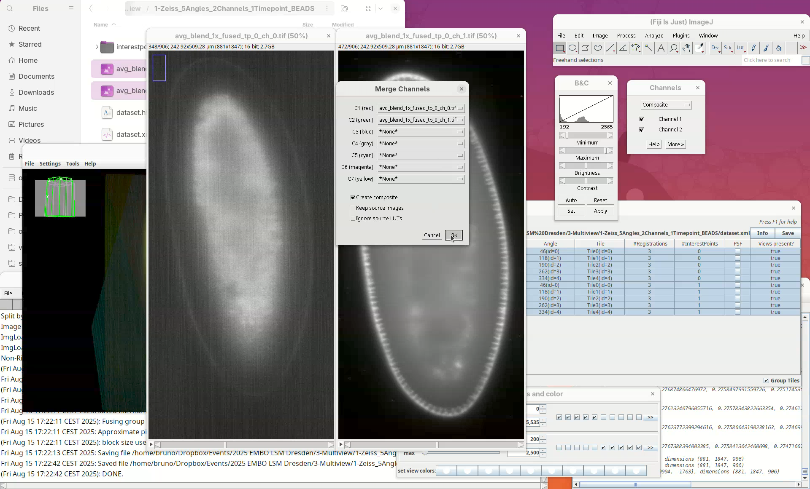Screen dimensions: 810x489
Task: Open the Composite mode dropdown
Action: pyautogui.click(x=666, y=105)
